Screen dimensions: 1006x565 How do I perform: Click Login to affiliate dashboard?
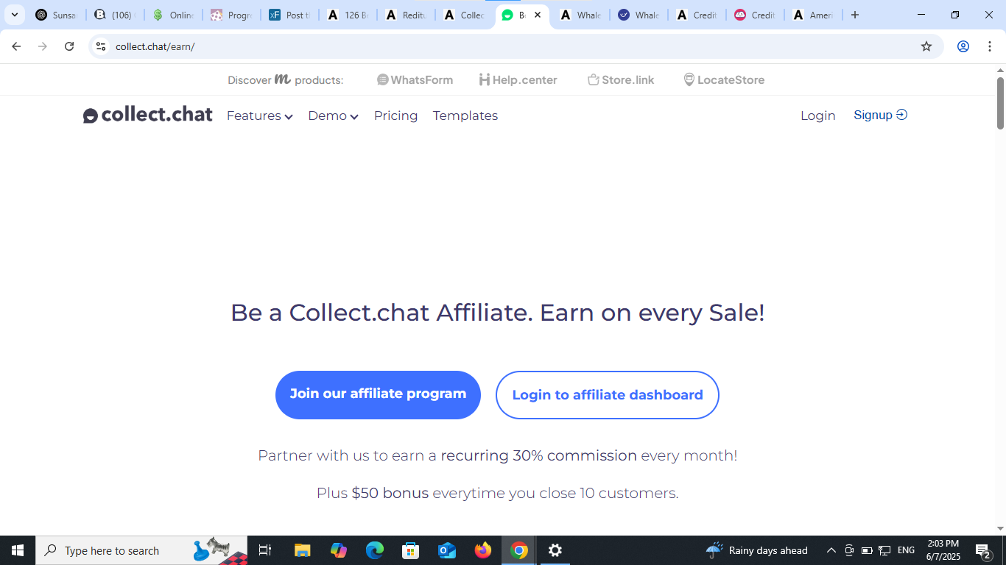[x=608, y=395]
